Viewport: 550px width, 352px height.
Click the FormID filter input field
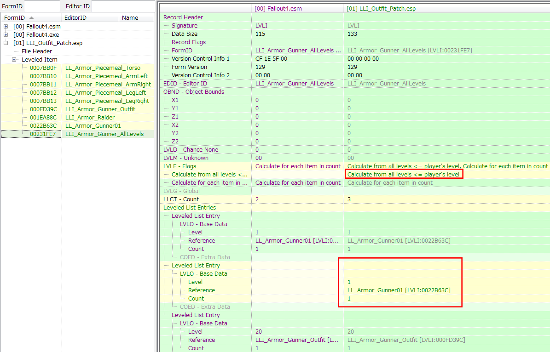click(x=42, y=6)
